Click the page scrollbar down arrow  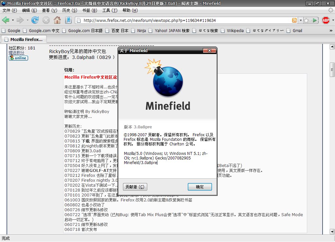332,232
